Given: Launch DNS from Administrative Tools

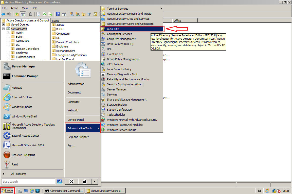Looking at the screenshot, I should click(x=132, y=49).
